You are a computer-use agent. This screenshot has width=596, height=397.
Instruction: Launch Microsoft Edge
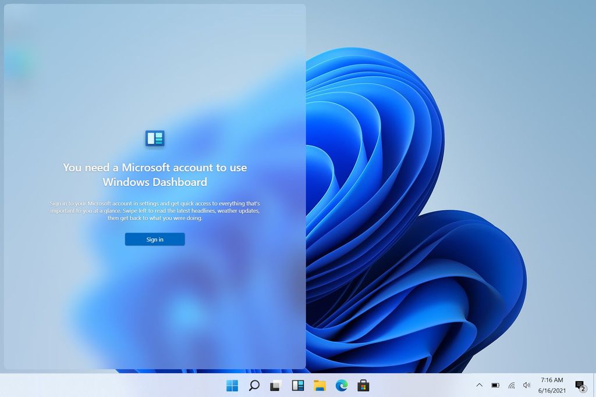tap(341, 385)
